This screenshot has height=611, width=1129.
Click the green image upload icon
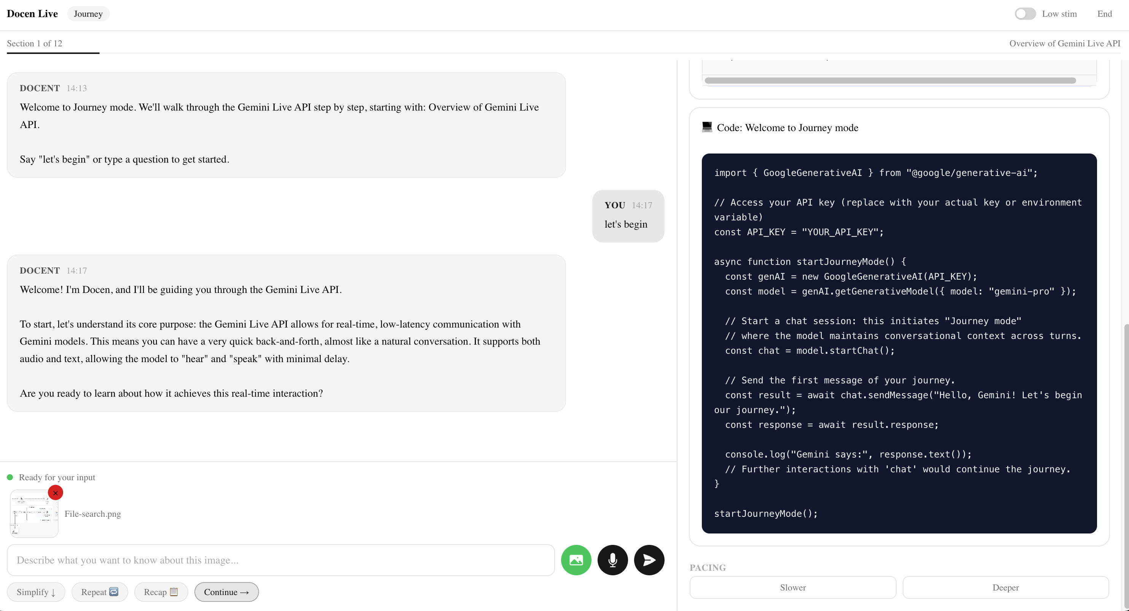point(576,560)
